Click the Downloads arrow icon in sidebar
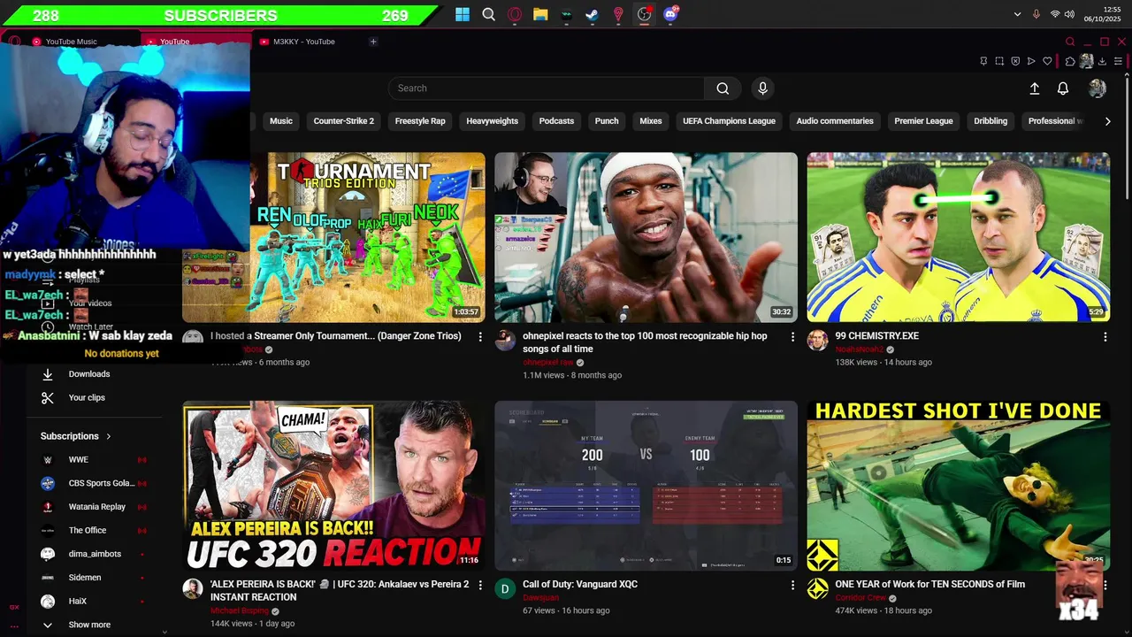The width and height of the screenshot is (1132, 637). [x=48, y=374]
